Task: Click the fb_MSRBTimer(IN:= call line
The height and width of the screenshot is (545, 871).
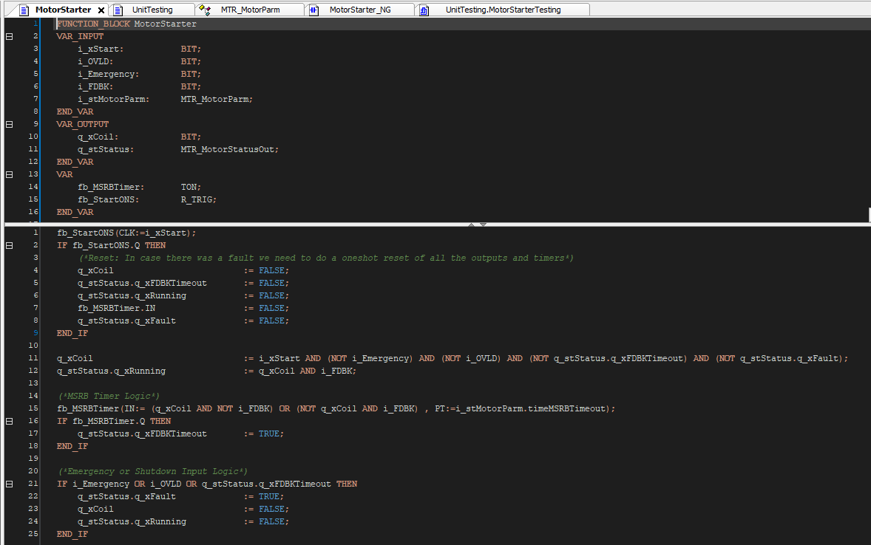Action: pos(336,408)
